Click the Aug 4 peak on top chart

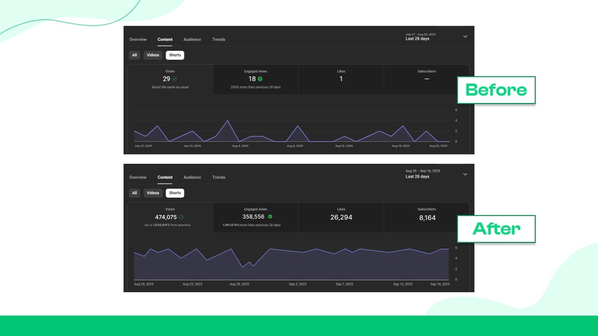click(228, 121)
